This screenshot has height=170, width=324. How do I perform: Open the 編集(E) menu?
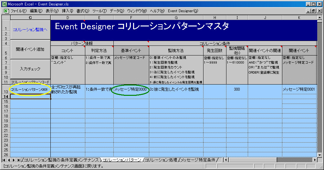(x=36, y=11)
